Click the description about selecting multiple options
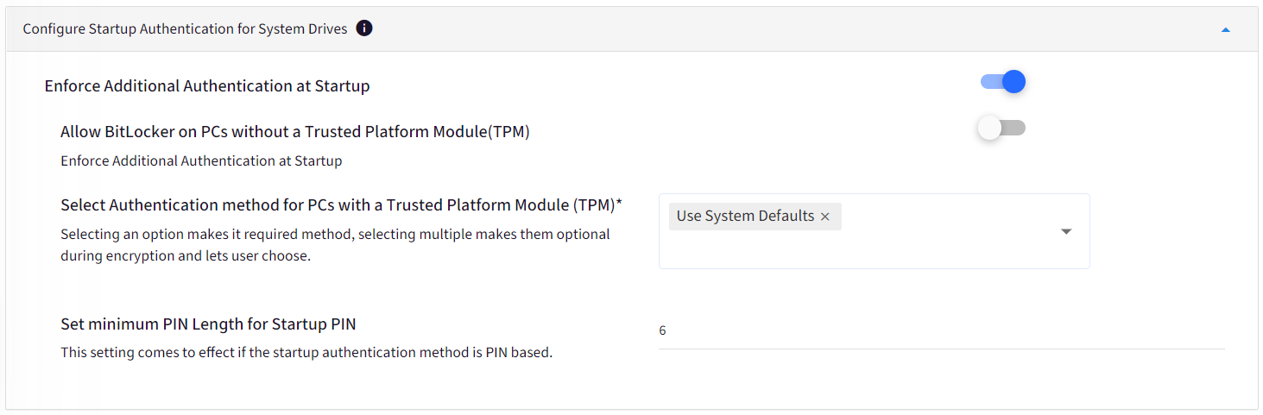The height and width of the screenshot is (415, 1263). pos(335,245)
